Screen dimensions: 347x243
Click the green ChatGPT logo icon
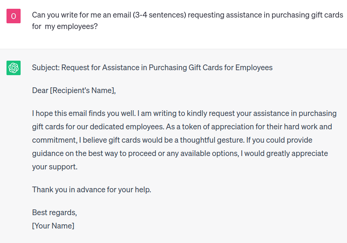(x=13, y=68)
